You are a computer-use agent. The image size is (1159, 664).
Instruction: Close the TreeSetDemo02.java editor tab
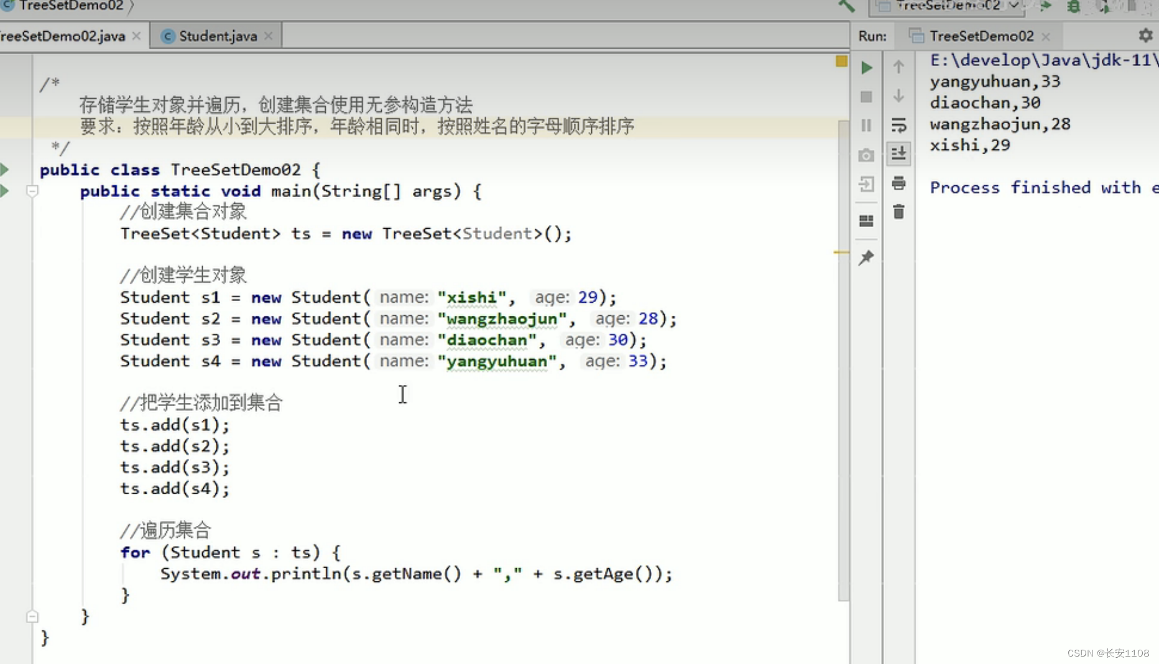pyautogui.click(x=137, y=36)
